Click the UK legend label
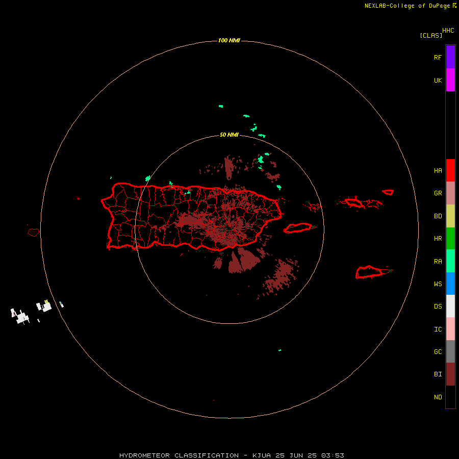Screen dimensions: 459x459 click(438, 80)
